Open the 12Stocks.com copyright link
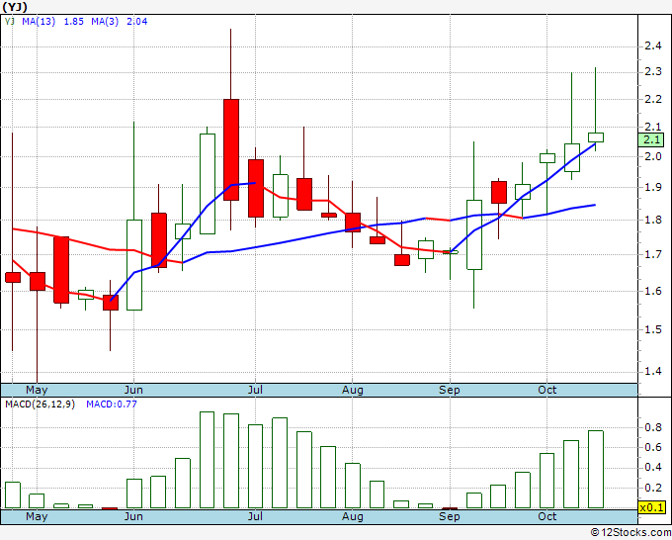The image size is (672, 540). coord(630,532)
